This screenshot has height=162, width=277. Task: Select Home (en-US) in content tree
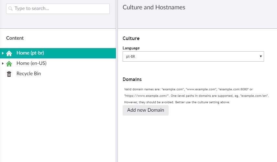(x=31, y=63)
